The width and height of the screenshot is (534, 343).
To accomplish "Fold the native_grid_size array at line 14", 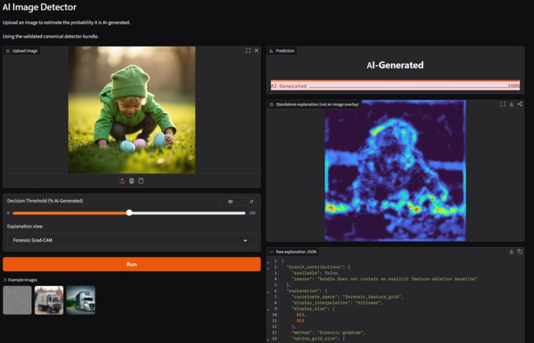I will pos(268,339).
